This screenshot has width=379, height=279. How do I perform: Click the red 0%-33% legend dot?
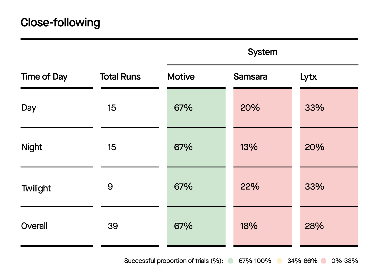(x=324, y=261)
